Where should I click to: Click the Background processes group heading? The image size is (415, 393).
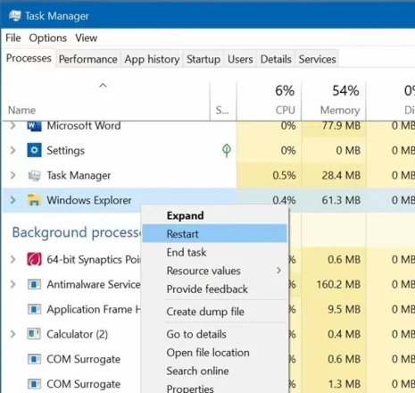76,232
